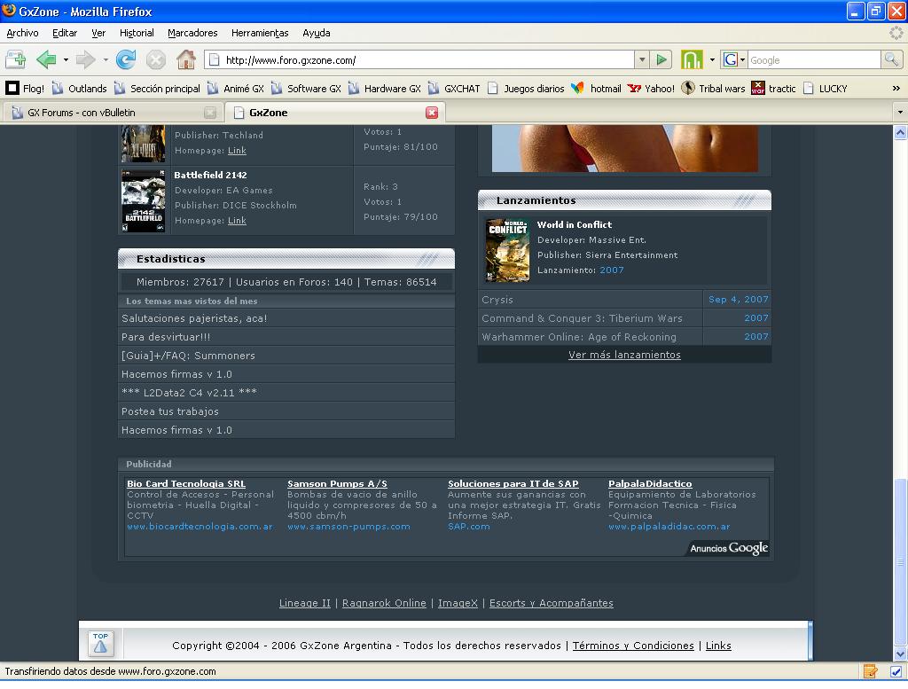908x689 pixels.
Task: Click the Google search box
Action: click(814, 59)
